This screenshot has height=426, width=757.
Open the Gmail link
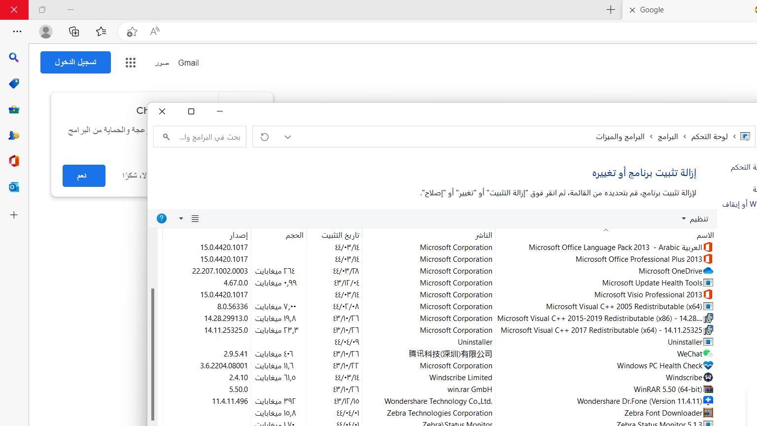point(188,63)
